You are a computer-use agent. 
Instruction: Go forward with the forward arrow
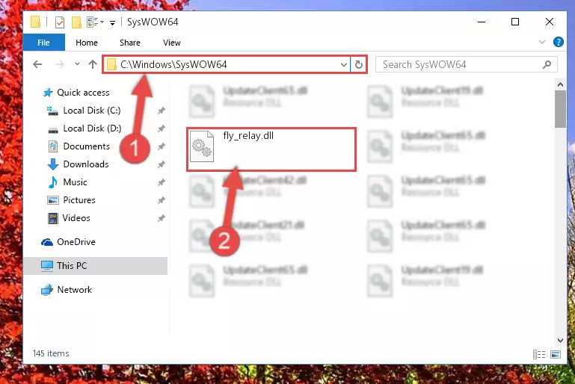tap(59, 64)
